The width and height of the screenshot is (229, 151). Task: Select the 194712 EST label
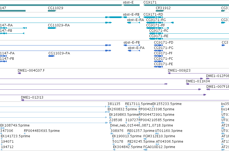click(7, 147)
